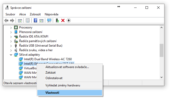Select Řadiče zvuku, videa a her label
171x99 pixels.
[36, 50]
